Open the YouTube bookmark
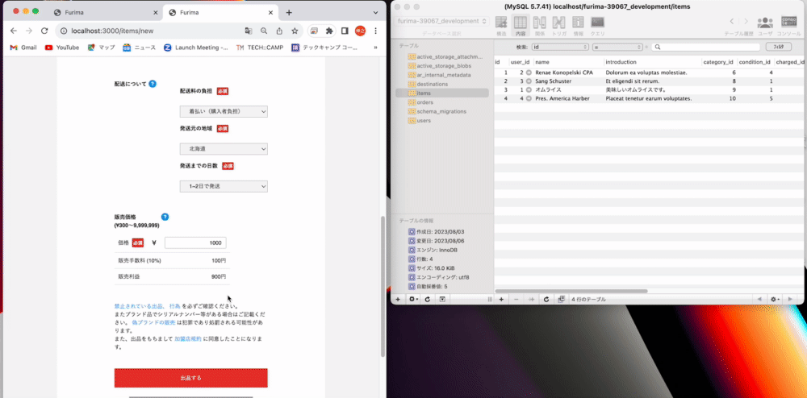807x398 pixels. click(x=62, y=48)
